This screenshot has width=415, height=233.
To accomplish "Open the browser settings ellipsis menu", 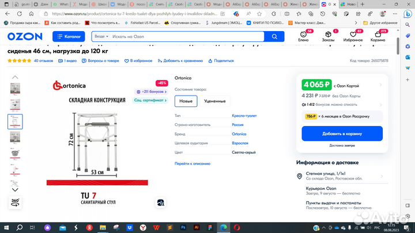I will coord(395,14).
